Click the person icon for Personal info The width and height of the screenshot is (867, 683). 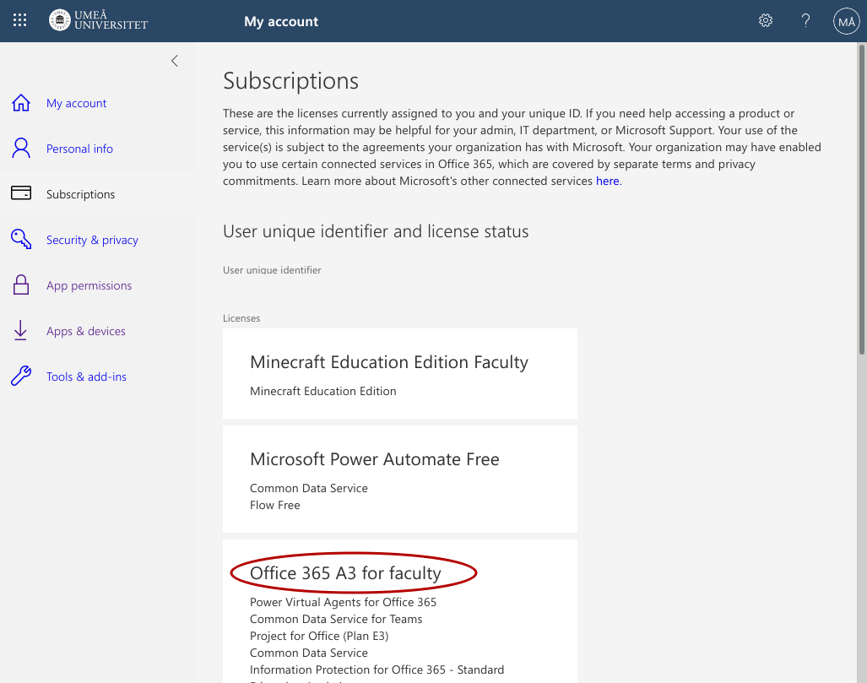pyautogui.click(x=21, y=149)
